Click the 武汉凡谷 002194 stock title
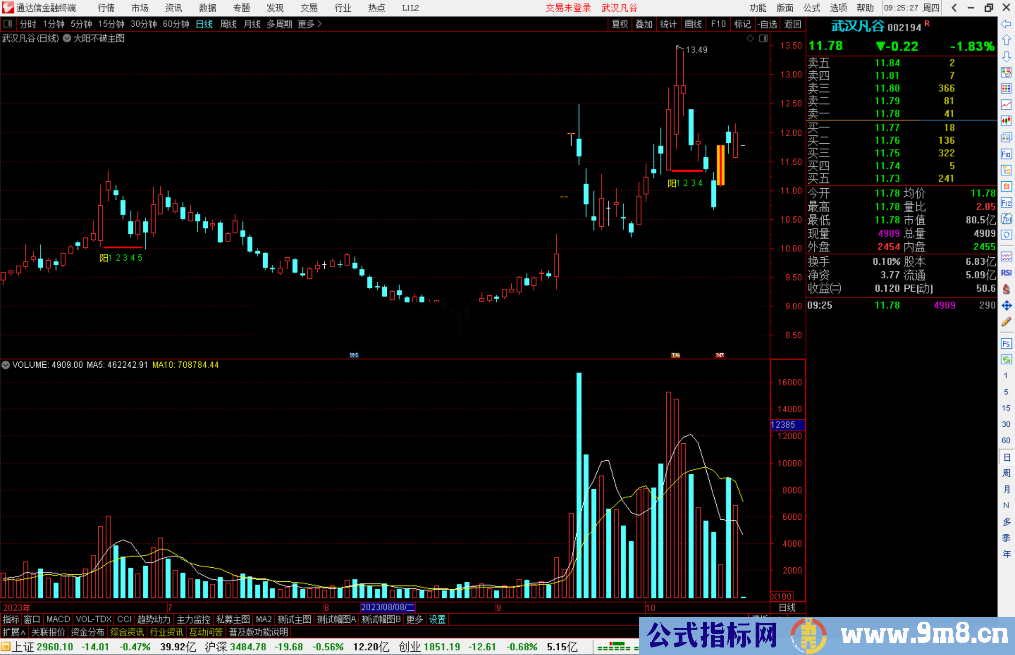The height and width of the screenshot is (655, 1015). [x=876, y=26]
